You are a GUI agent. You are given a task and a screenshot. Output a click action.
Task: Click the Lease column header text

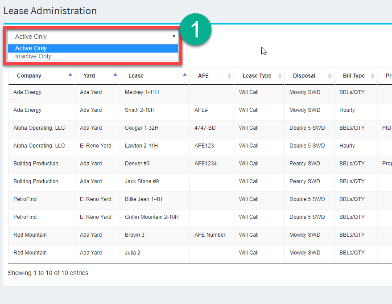pyautogui.click(x=136, y=76)
